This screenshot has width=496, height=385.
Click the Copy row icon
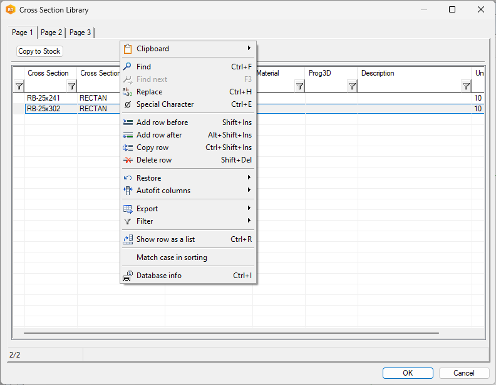[x=128, y=147]
